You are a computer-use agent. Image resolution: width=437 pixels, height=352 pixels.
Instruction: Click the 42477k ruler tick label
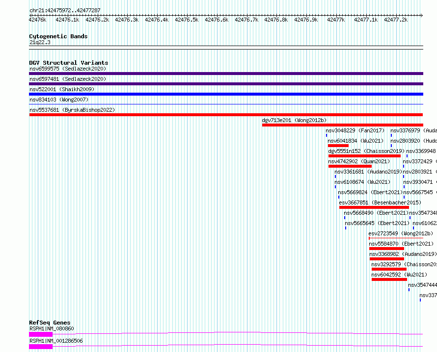click(336, 20)
